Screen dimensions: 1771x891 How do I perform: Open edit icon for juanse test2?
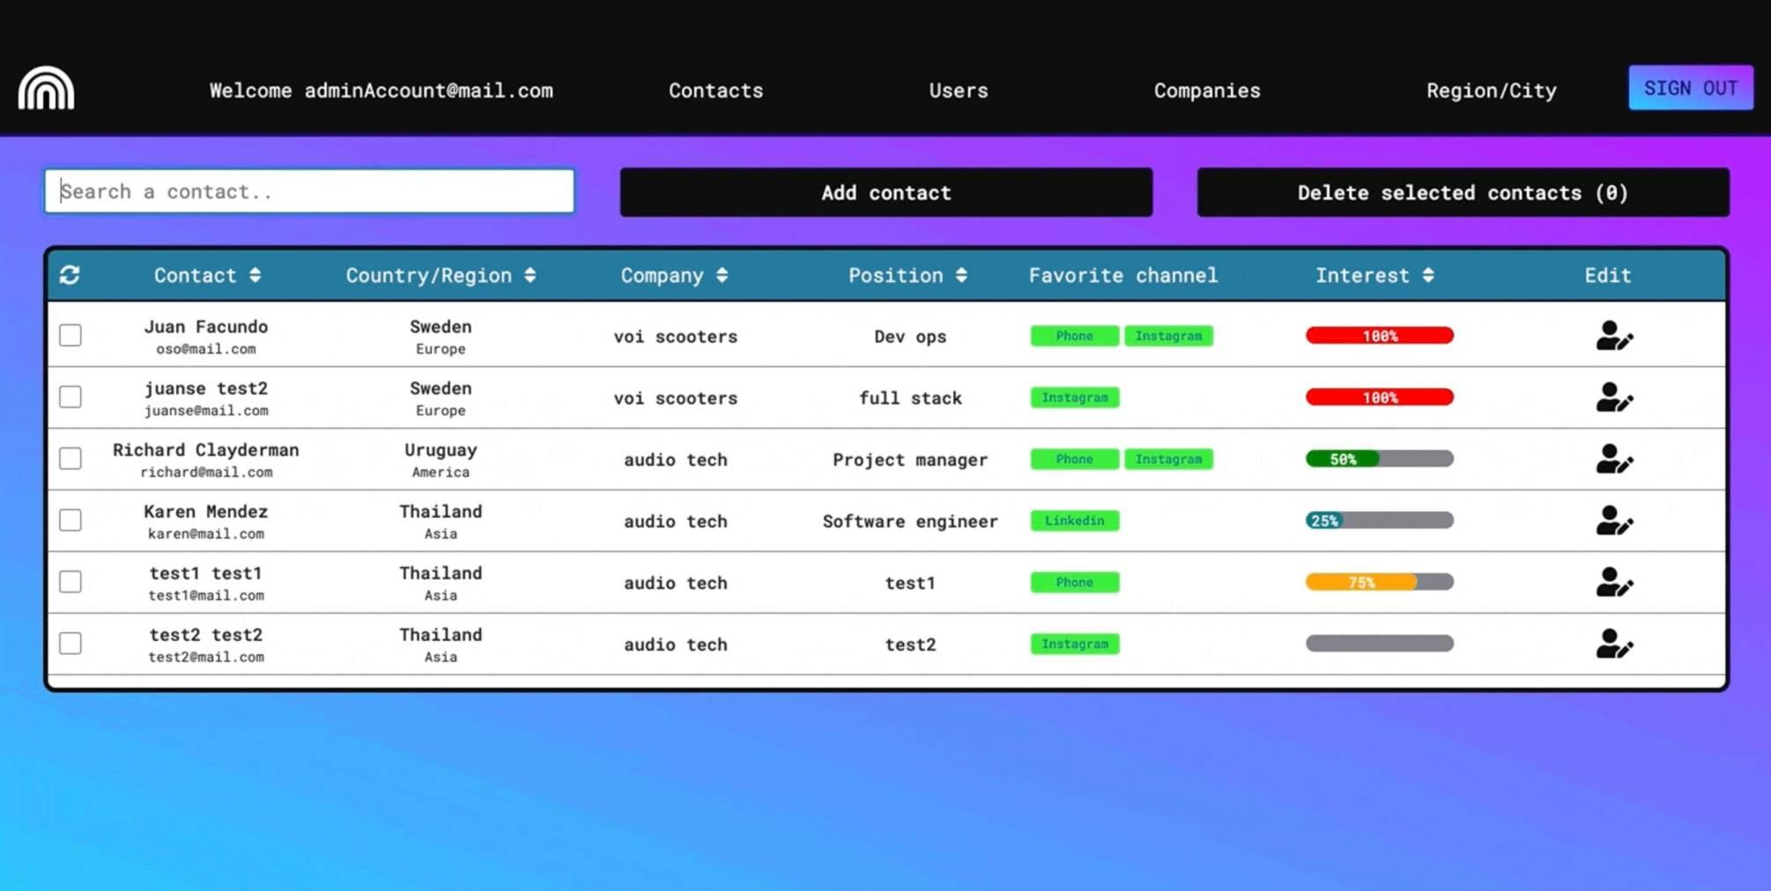click(x=1614, y=397)
